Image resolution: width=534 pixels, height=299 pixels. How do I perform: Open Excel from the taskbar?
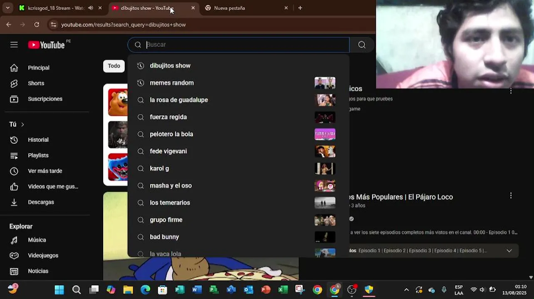pyautogui.click(x=283, y=290)
